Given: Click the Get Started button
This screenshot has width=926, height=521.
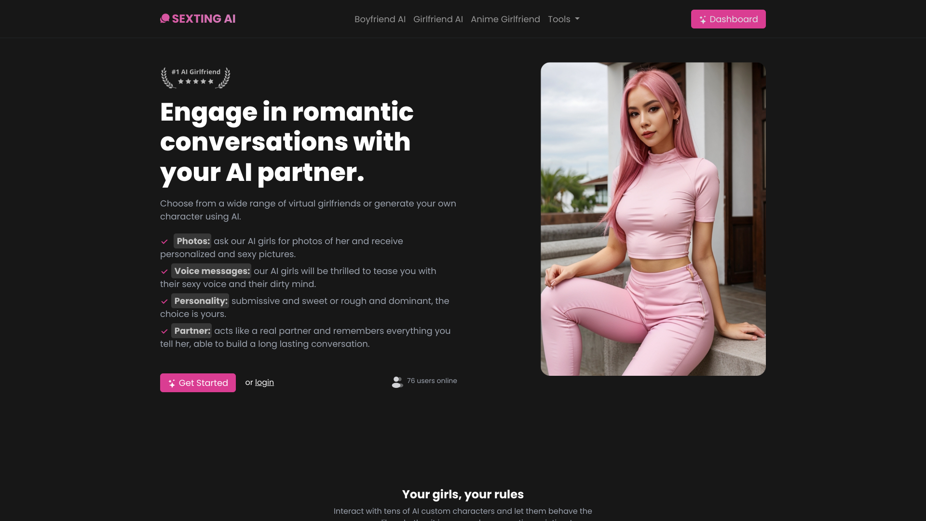Looking at the screenshot, I should click(198, 383).
